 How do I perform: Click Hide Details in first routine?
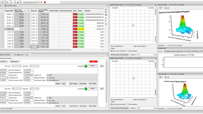(83, 84)
